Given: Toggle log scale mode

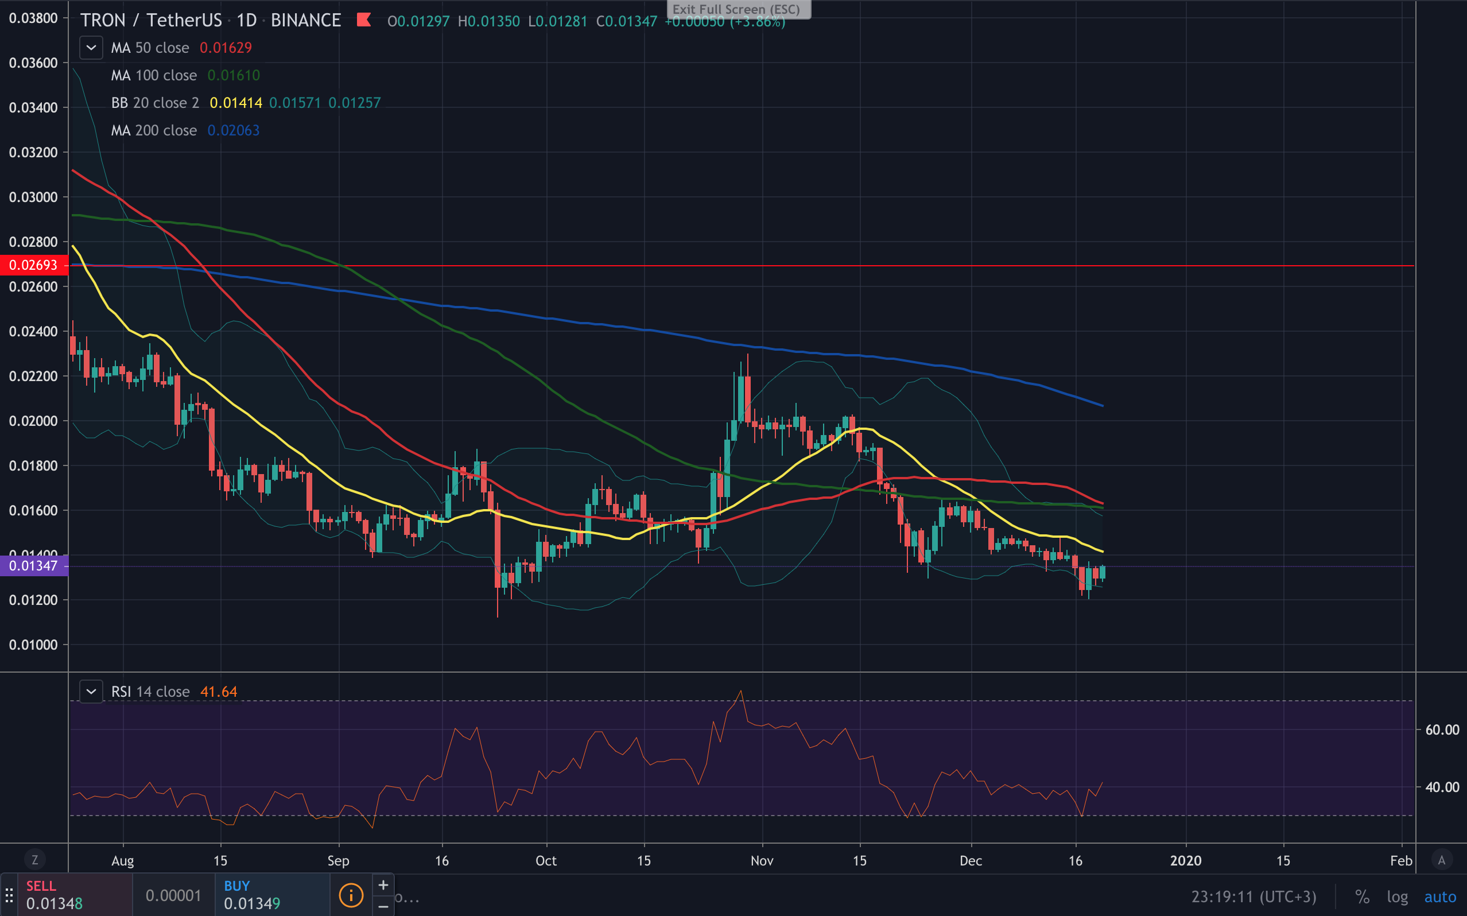Looking at the screenshot, I should 1397,896.
